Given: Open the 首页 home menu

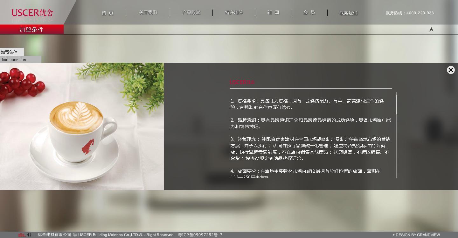Looking at the screenshot, I should 108,13.
